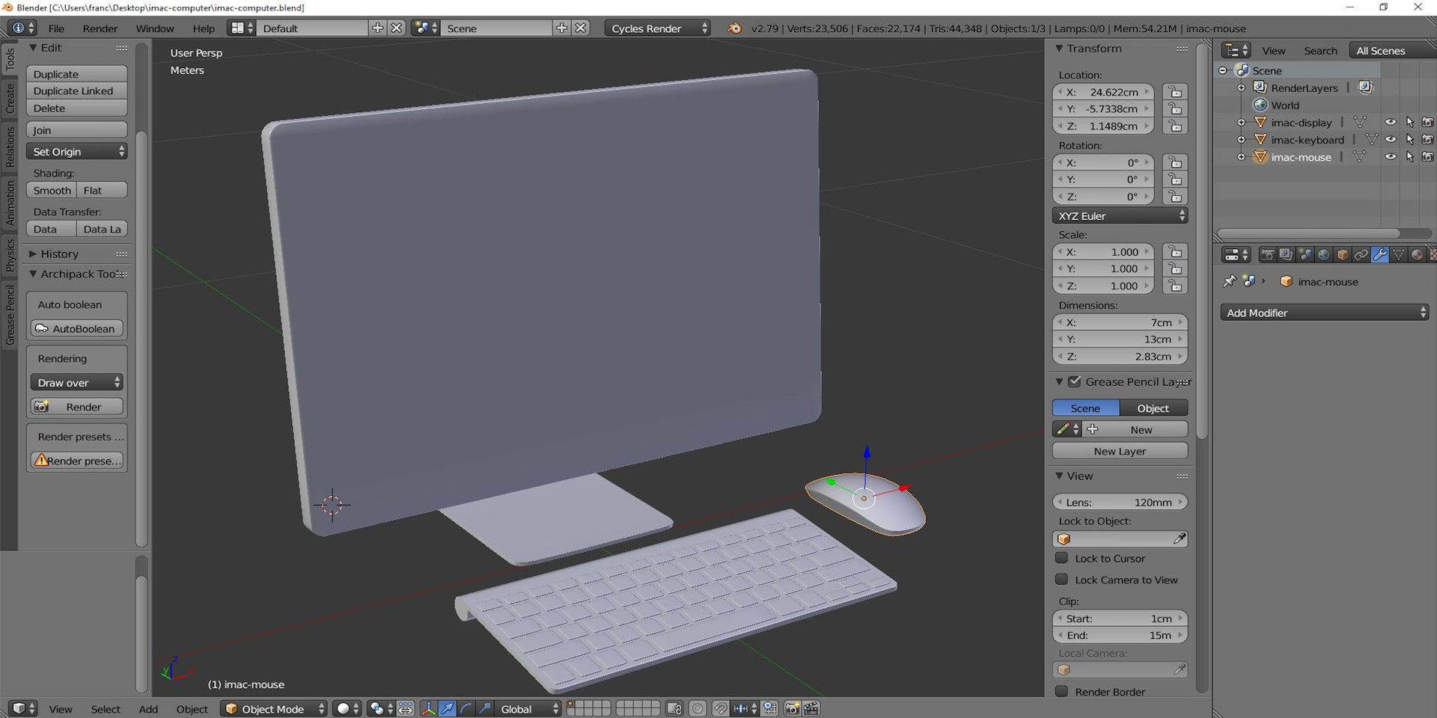1437x718 pixels.
Task: Open the Render properties camera tab
Action: click(x=1267, y=255)
